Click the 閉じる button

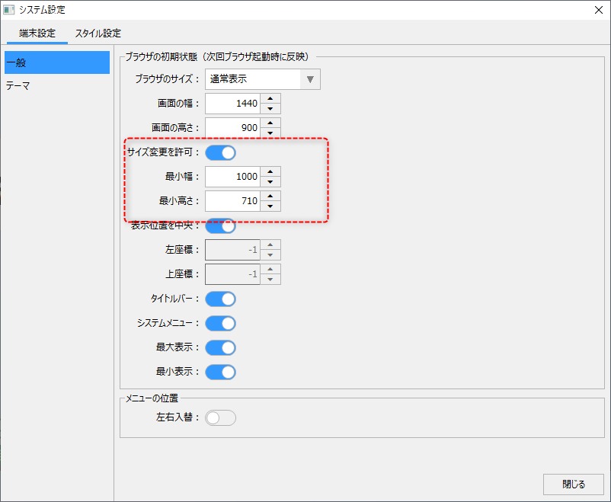(573, 484)
